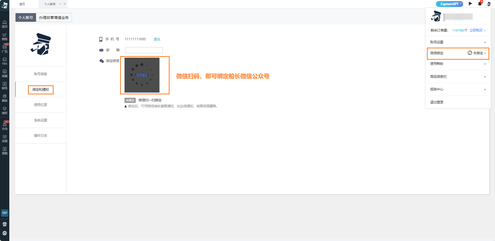Open 账号设置 in user dropdown
Viewport: 495px width, 241px height.
pyautogui.click(x=458, y=42)
